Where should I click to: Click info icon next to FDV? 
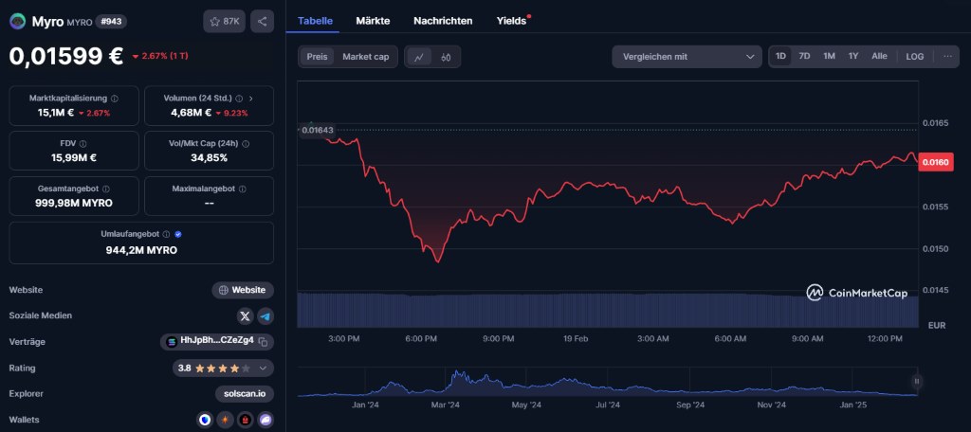click(83, 144)
